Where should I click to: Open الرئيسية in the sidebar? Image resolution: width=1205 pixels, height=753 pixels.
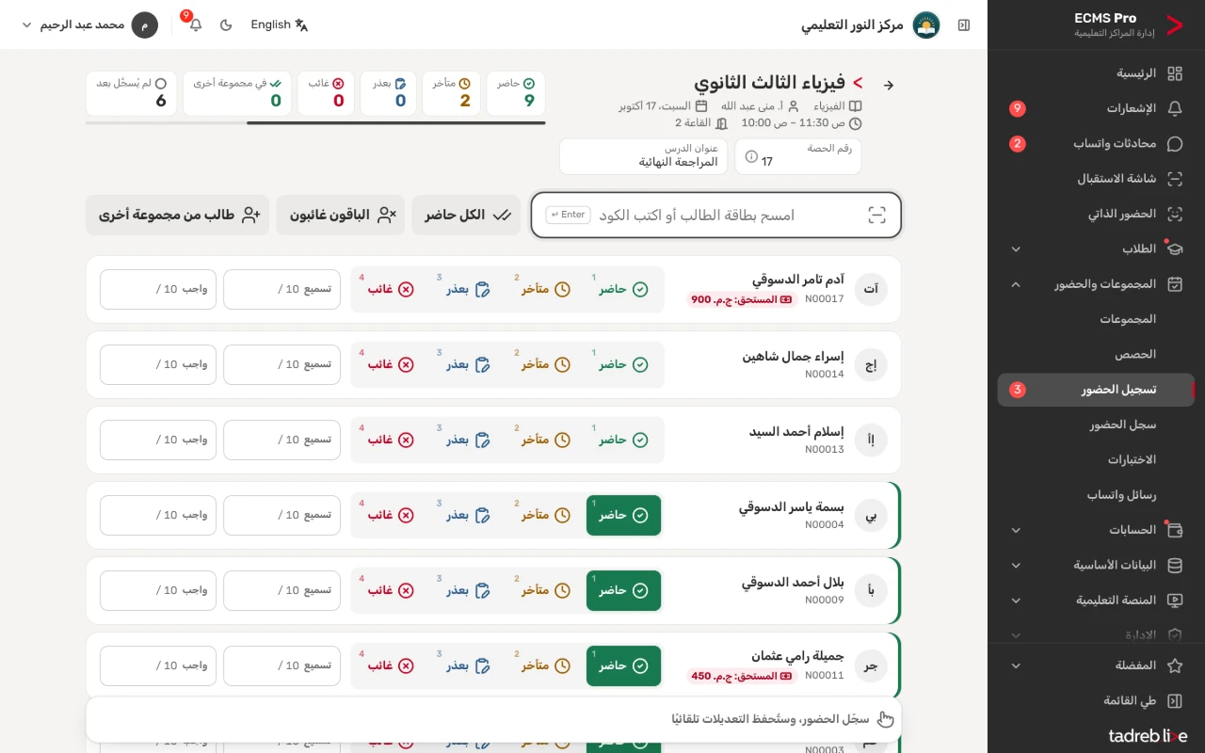(1096, 73)
